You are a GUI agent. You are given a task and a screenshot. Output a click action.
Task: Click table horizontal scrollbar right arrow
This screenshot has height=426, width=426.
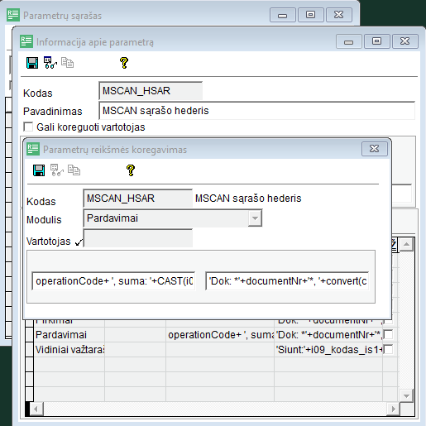(x=393, y=409)
